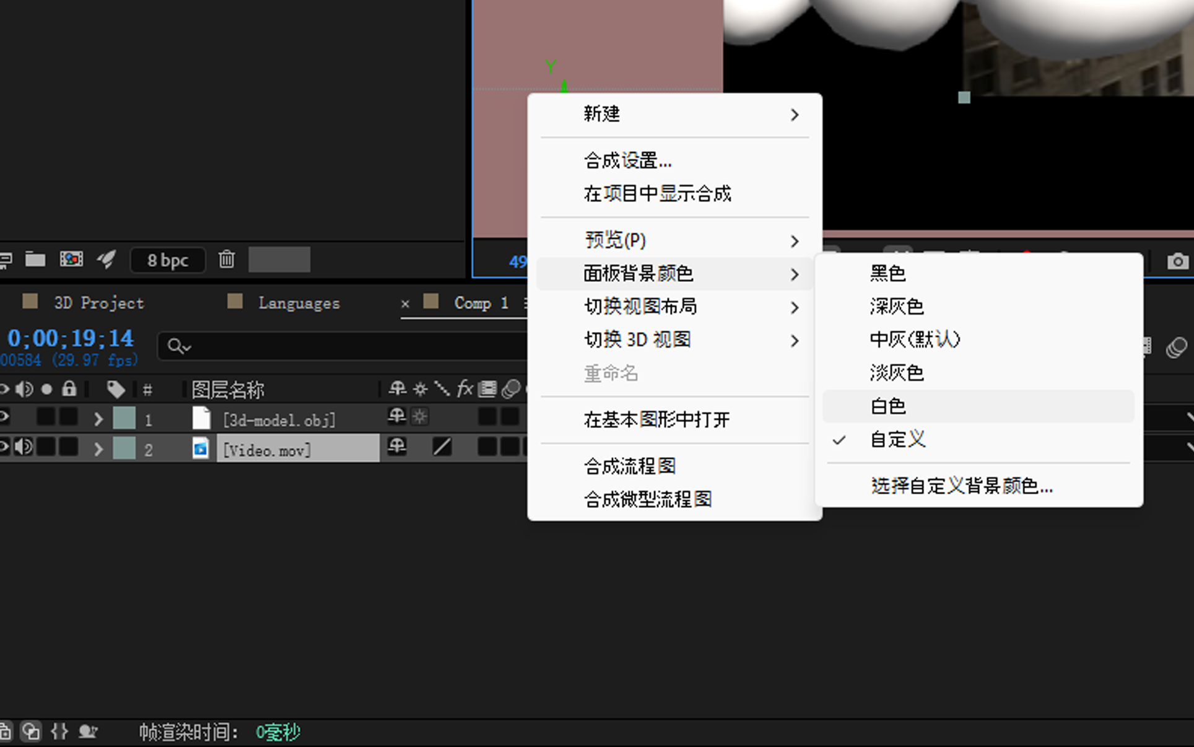Click the new composition icon
The image size is (1194, 747).
71,260
